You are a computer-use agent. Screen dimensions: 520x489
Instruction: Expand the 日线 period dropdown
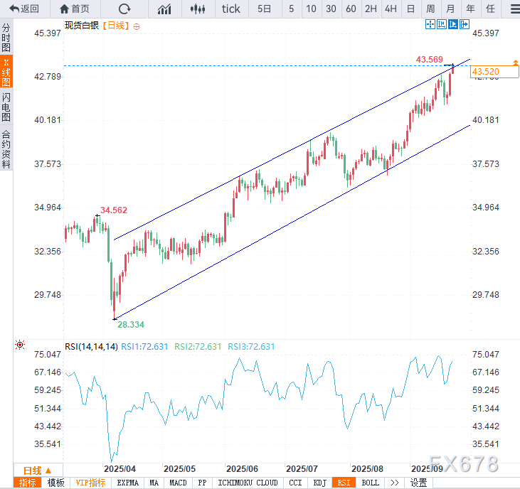[37, 471]
